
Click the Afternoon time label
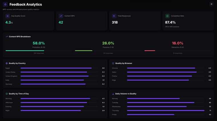click(9, 103)
